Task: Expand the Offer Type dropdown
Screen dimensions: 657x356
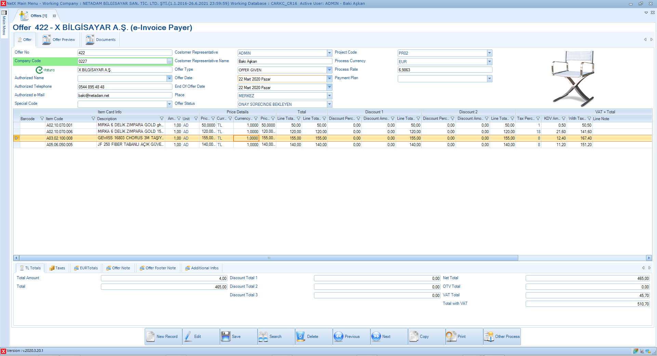Action: (329, 70)
